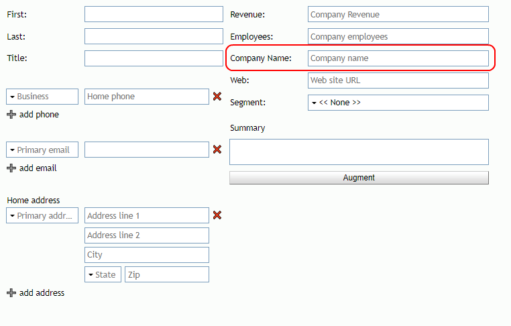Click the add address link text
The image size is (511, 326).
click(42, 292)
